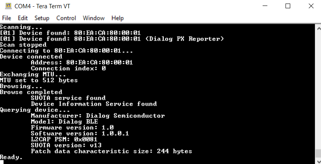Click the 'Software version: 1.0.0.1' line
The image size is (321, 164).
pyautogui.click(x=80, y=134)
